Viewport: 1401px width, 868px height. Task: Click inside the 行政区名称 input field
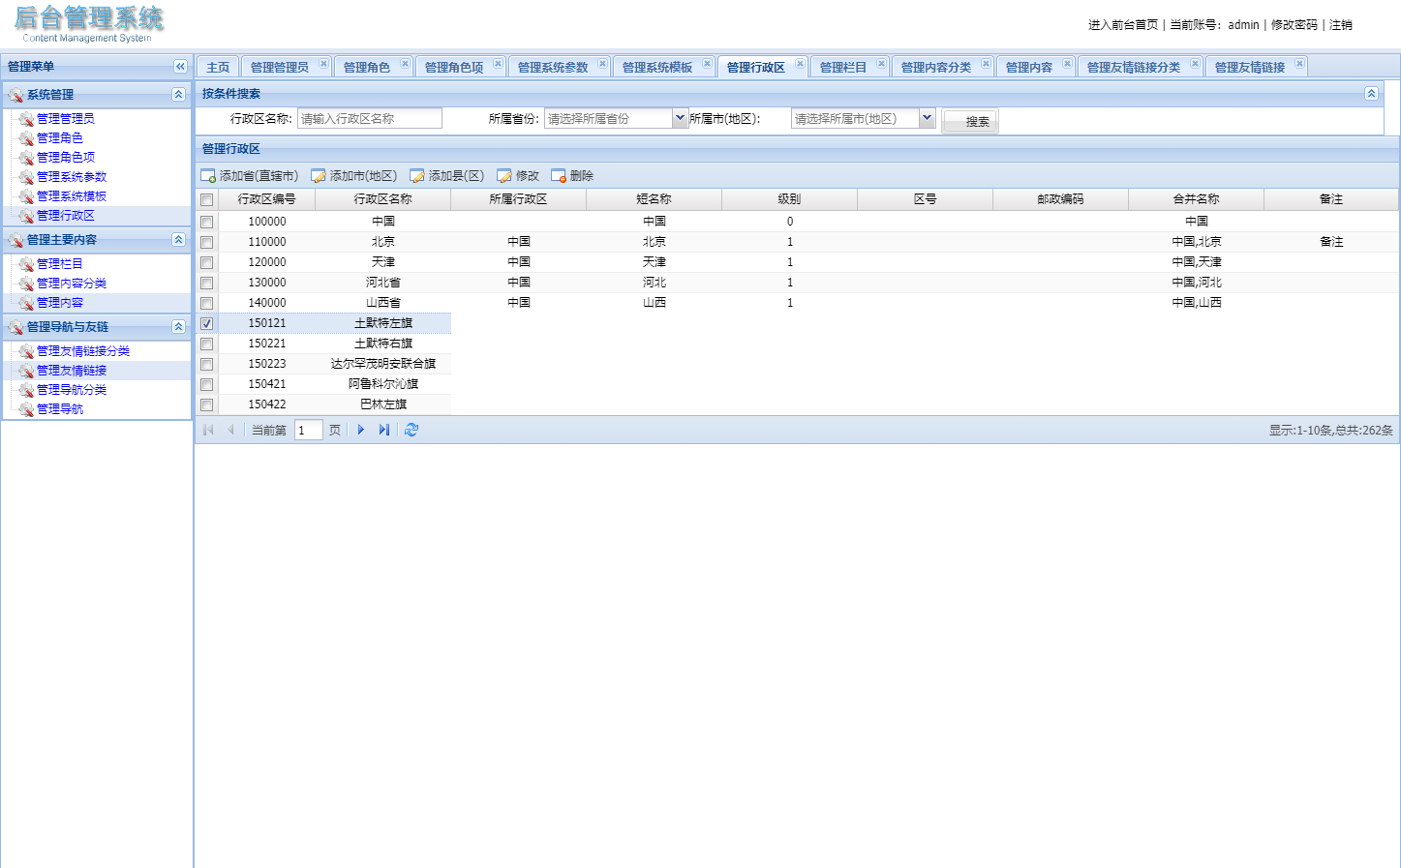point(368,117)
